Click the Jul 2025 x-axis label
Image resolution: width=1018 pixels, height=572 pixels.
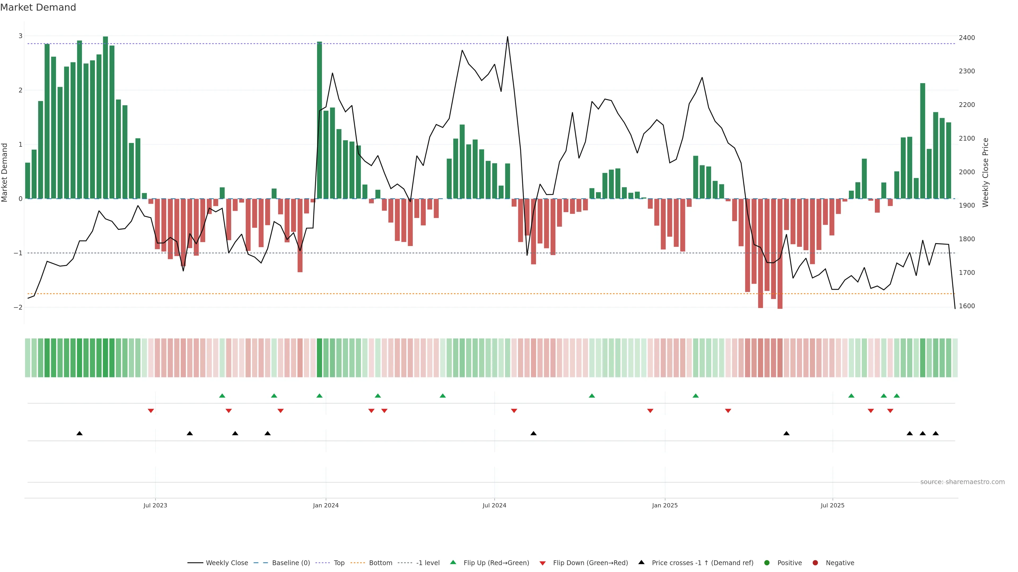click(832, 505)
